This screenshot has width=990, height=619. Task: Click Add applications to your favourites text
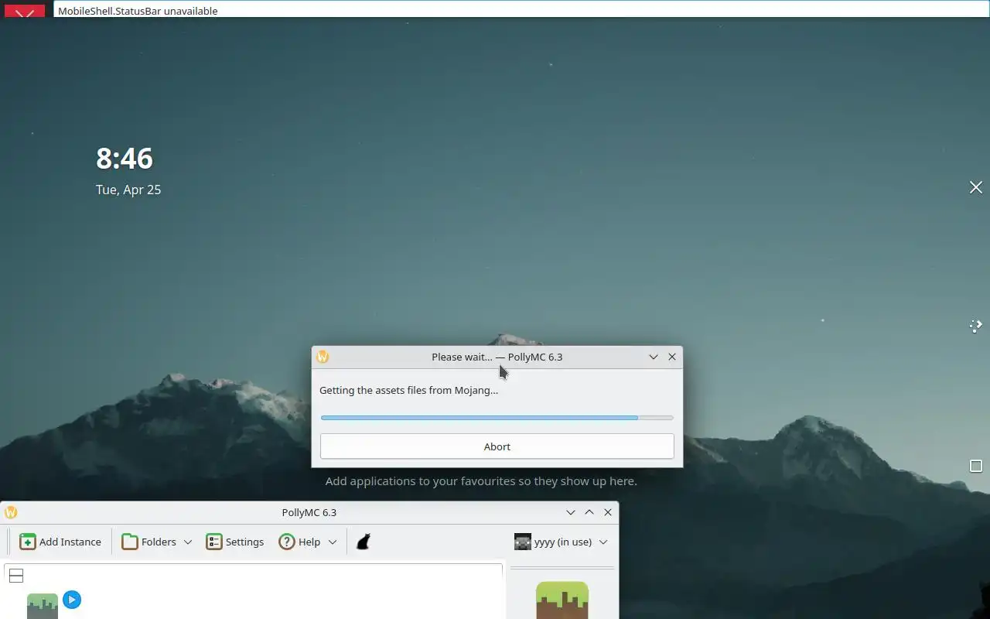pyautogui.click(x=481, y=481)
